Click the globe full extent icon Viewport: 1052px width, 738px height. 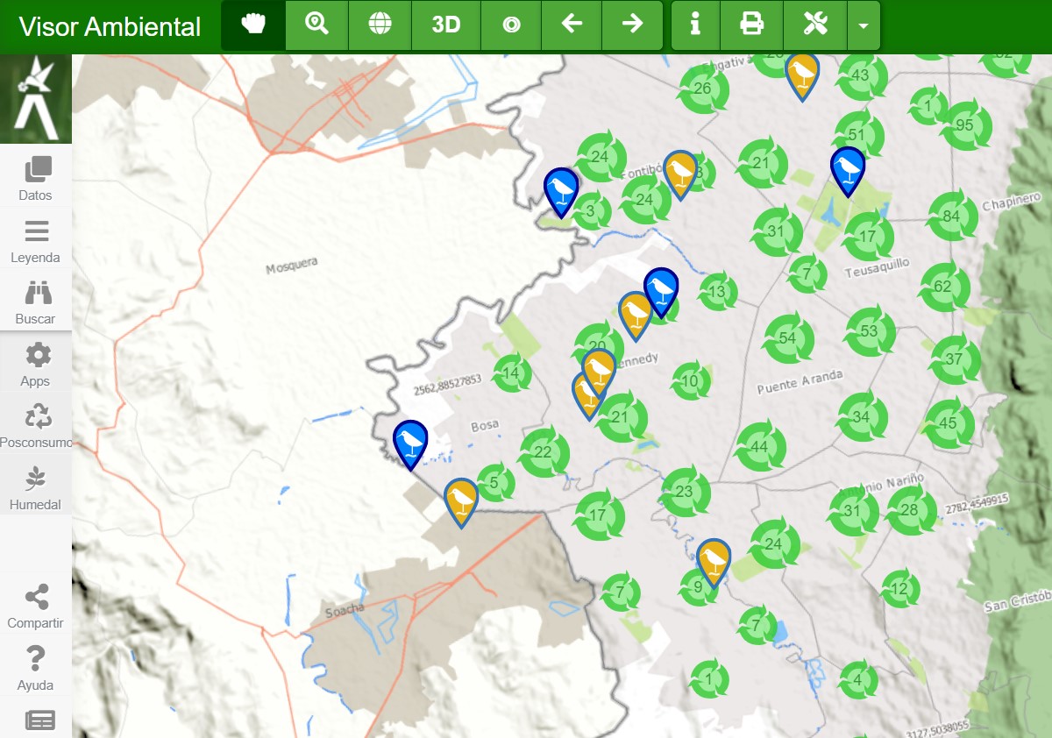point(380,25)
